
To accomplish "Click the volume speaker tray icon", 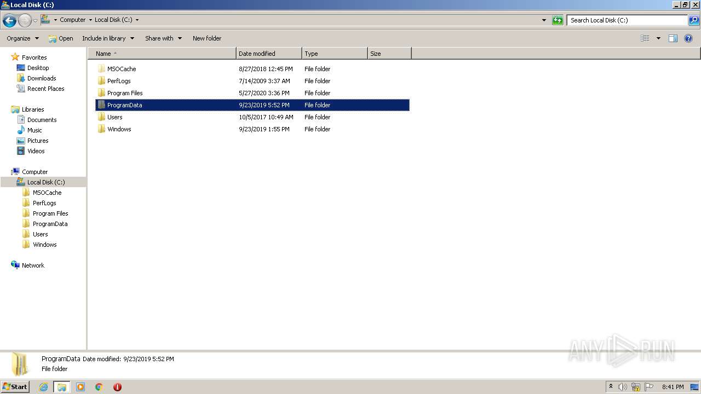I will tap(623, 387).
